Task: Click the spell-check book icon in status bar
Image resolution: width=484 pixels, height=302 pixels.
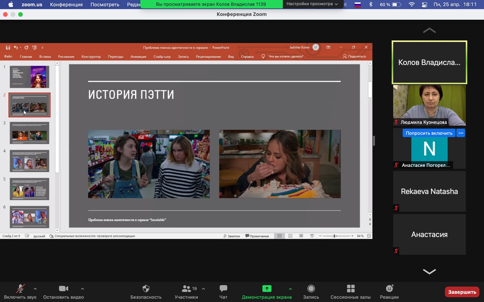Action: pyautogui.click(x=27, y=236)
